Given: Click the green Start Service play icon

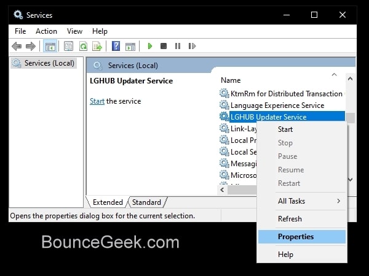Looking at the screenshot, I should [149, 46].
